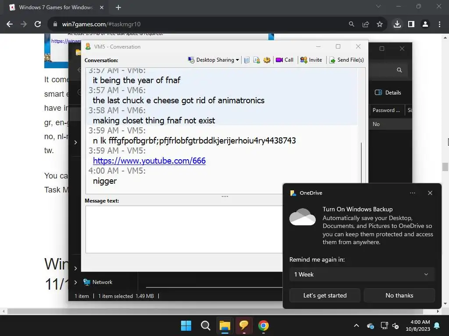
Task: Open the Remind me again dropdown
Action: coord(362,274)
